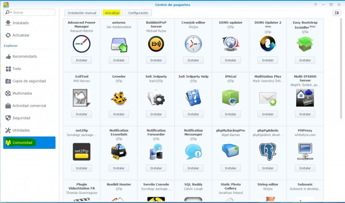Open the Advanced Power Manager package icon
Viewport: 345px width, 203px height.
point(81,44)
